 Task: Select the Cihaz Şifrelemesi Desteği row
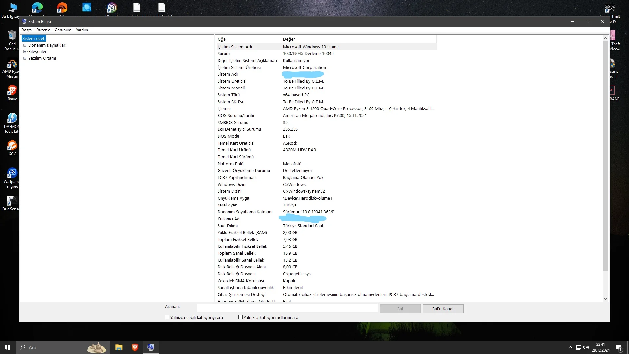pos(326,294)
